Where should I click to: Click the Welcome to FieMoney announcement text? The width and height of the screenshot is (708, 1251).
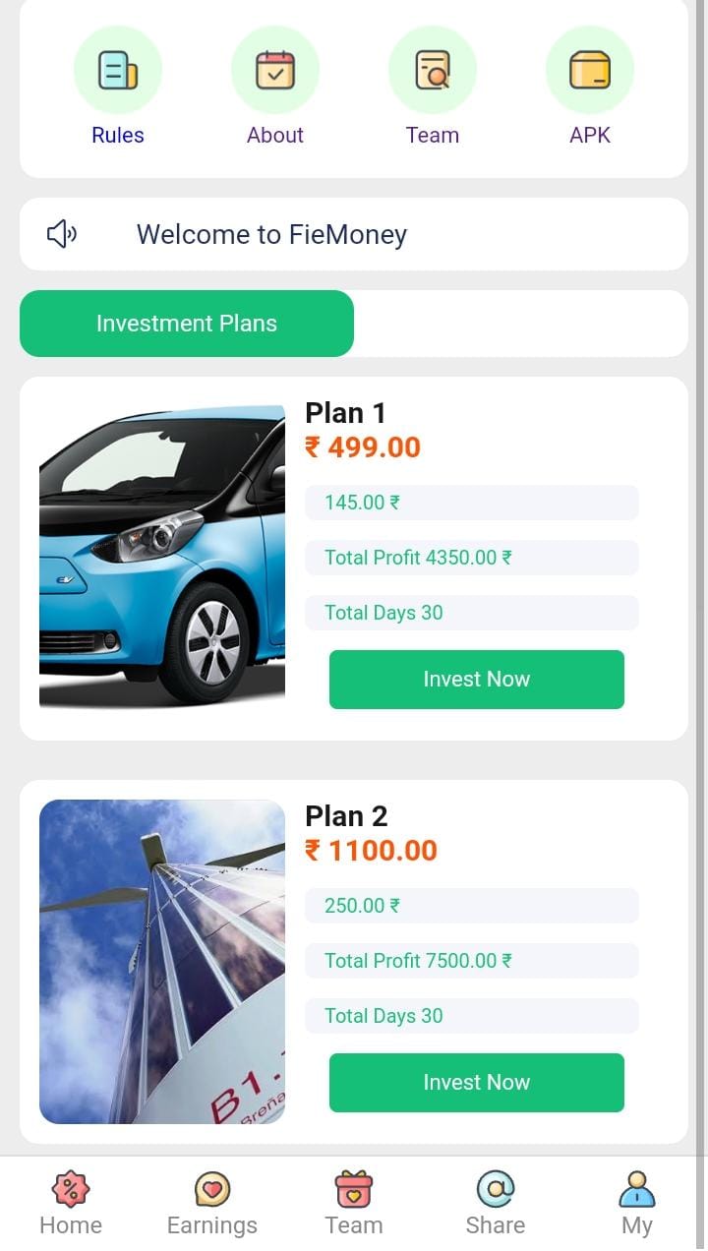[x=271, y=234]
